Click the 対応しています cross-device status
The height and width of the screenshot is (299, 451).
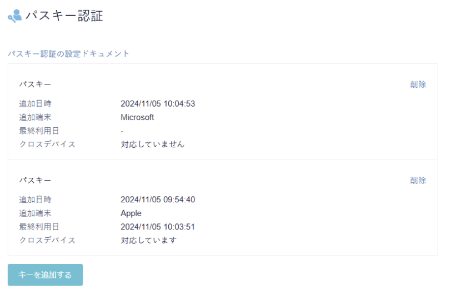148,240
